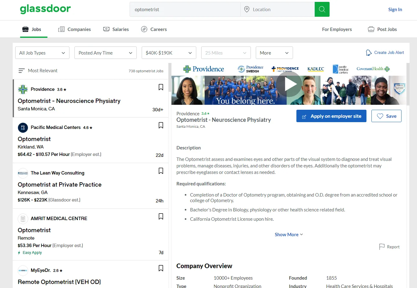Open the All Job Types dropdown

tap(42, 53)
